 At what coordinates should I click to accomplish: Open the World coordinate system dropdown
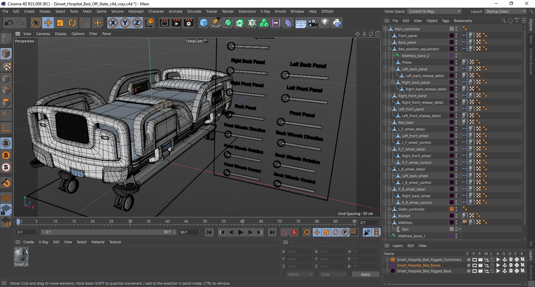click(300, 274)
